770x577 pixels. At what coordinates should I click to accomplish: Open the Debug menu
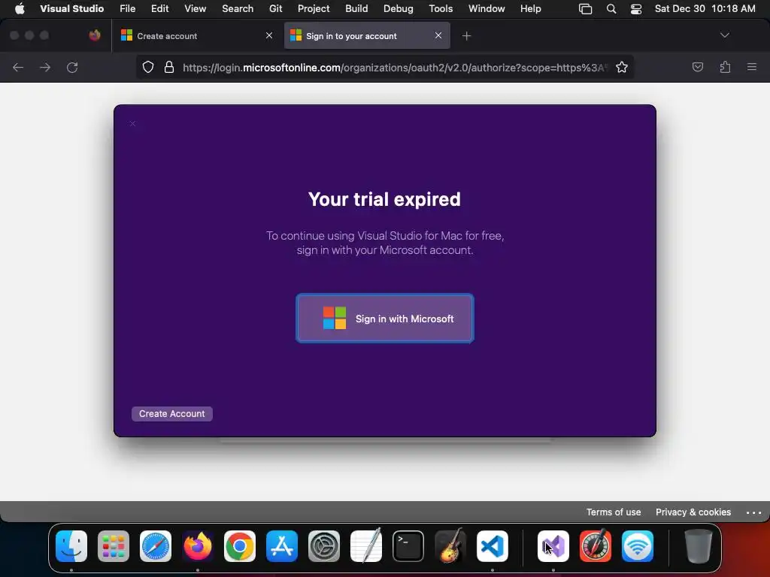pos(399,8)
